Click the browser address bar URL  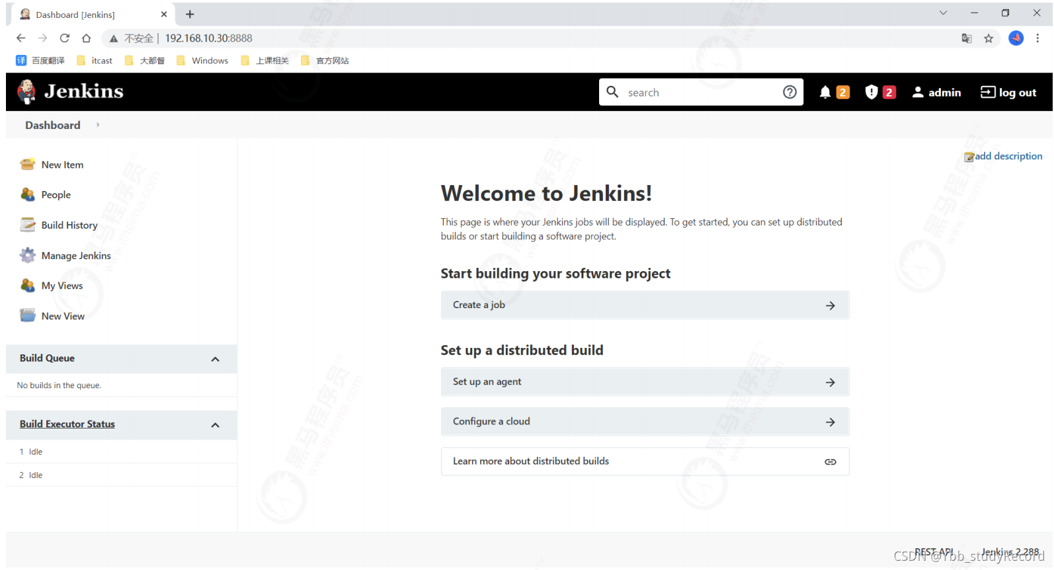click(208, 38)
